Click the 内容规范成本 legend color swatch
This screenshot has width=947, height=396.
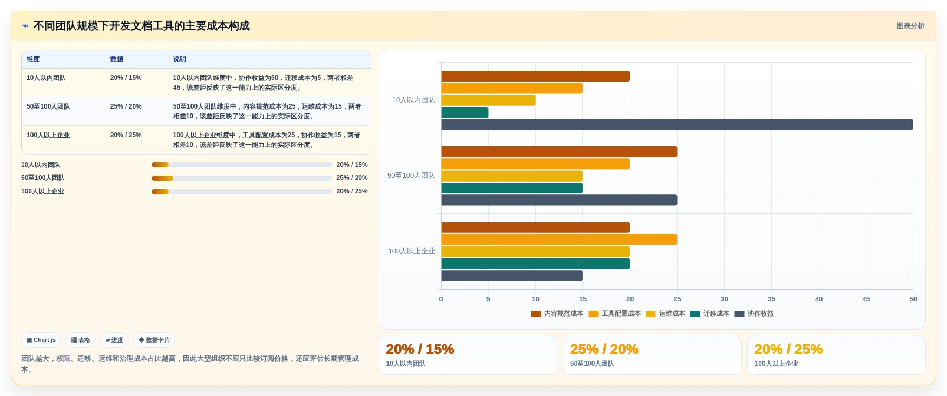coord(536,314)
